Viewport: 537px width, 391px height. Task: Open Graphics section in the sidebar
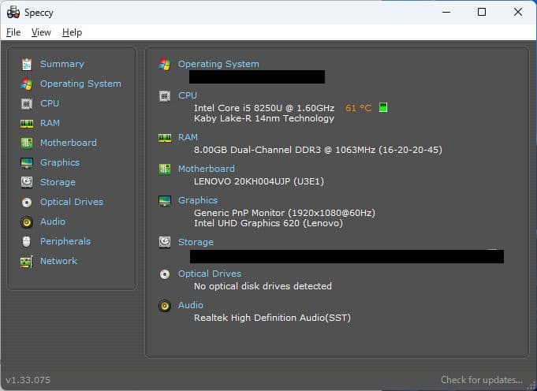click(x=60, y=162)
